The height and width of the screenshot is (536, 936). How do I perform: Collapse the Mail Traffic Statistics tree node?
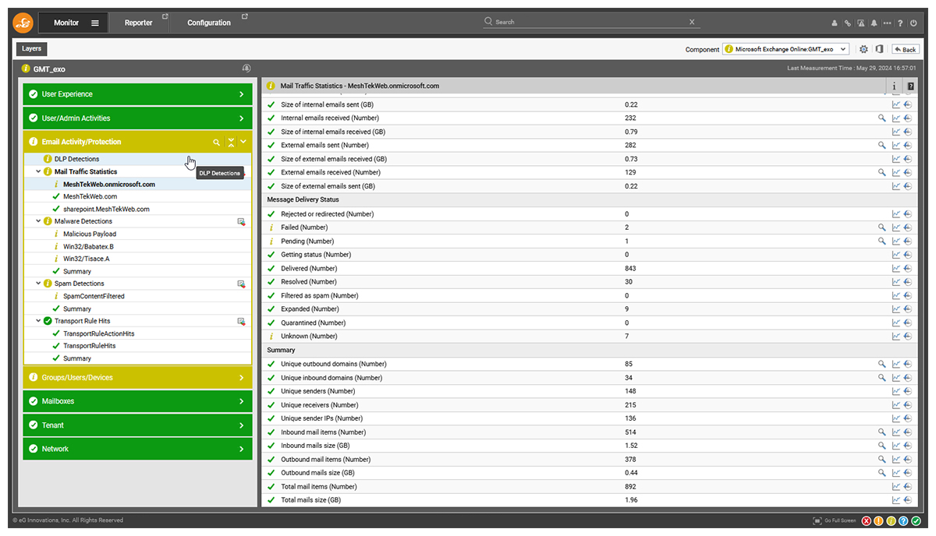pos(38,171)
